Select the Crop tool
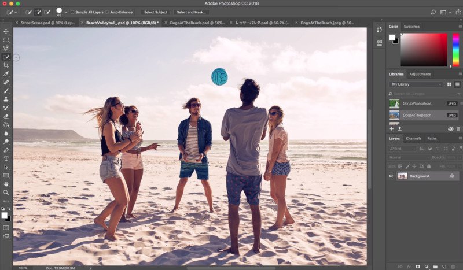Image resolution: width=463 pixels, height=270 pixels. [6, 65]
